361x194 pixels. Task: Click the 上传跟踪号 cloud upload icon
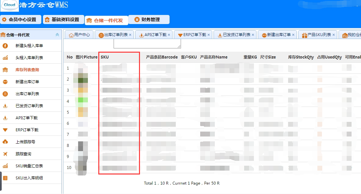pyautogui.click(x=5, y=142)
